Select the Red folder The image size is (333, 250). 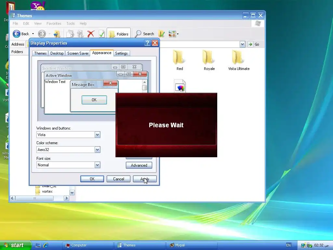pyautogui.click(x=180, y=60)
